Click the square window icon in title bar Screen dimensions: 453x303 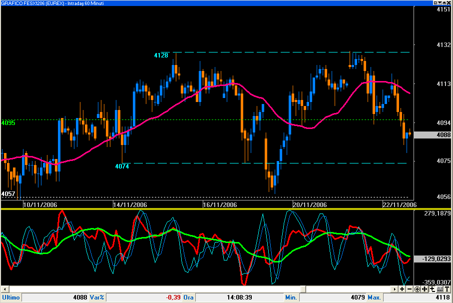(x=436, y=3)
